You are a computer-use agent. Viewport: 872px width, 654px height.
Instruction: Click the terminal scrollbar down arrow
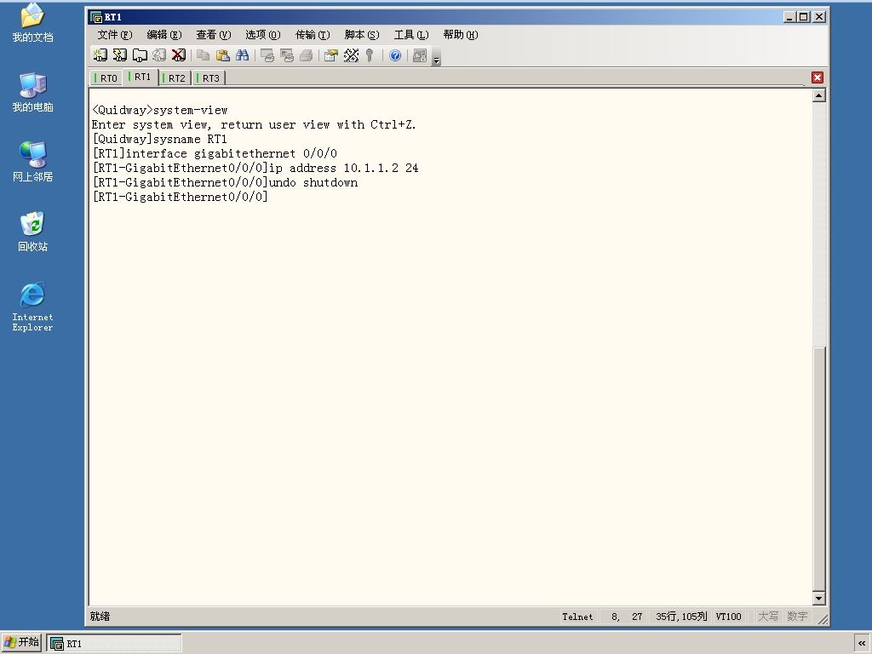818,599
